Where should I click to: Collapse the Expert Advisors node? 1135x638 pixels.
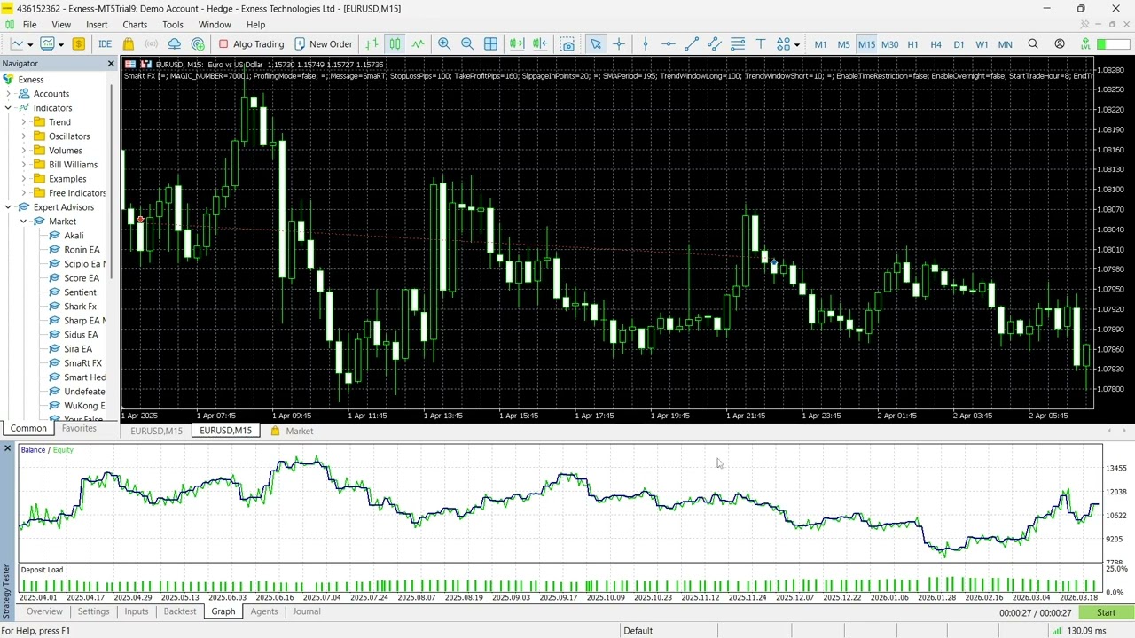(9, 207)
